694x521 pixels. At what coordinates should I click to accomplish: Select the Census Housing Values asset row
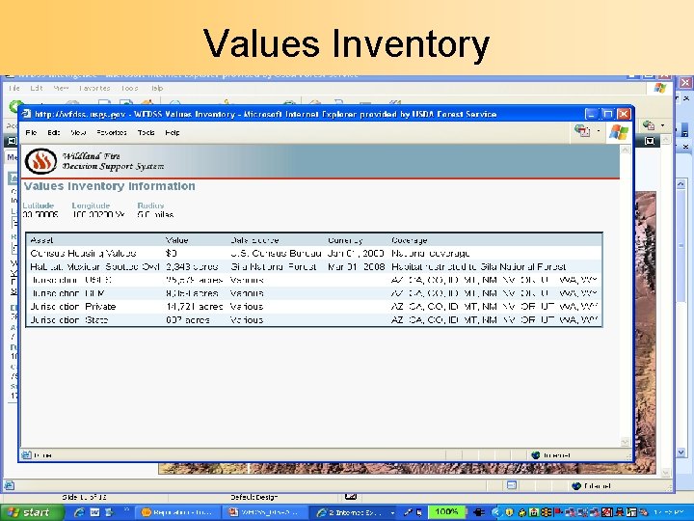[314, 254]
